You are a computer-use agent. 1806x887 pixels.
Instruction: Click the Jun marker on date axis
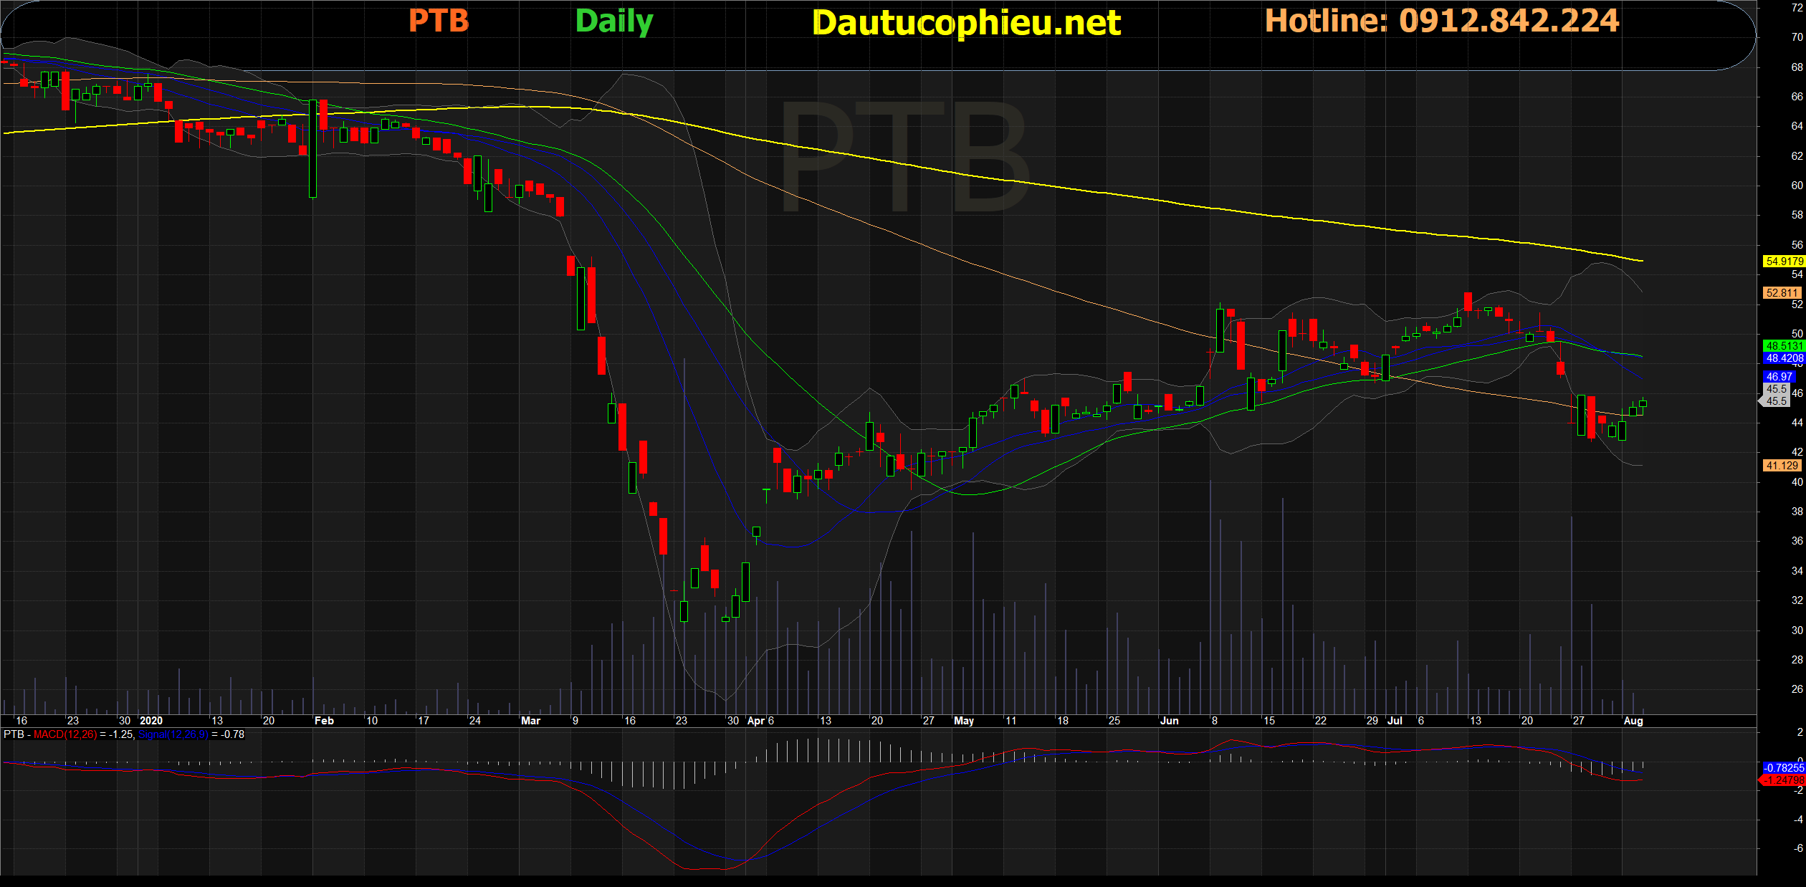click(x=1169, y=721)
